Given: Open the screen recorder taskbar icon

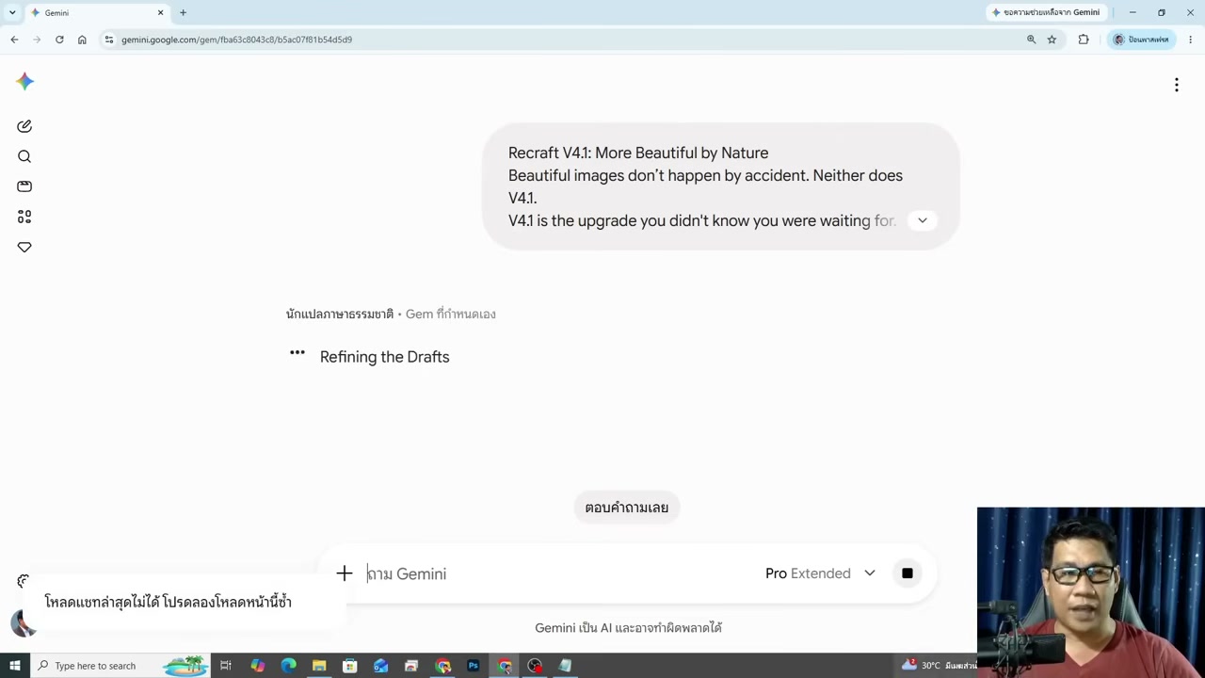Looking at the screenshot, I should [x=535, y=666].
